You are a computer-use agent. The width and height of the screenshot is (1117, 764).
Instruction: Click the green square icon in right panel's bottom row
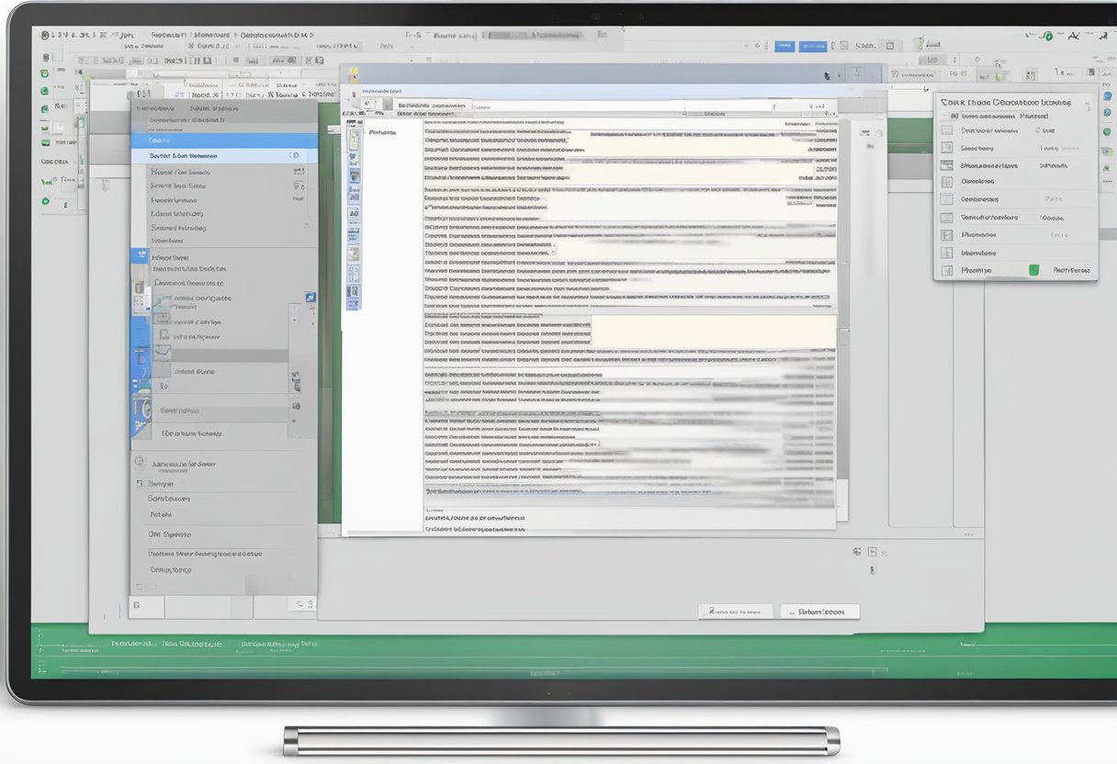point(1033,270)
